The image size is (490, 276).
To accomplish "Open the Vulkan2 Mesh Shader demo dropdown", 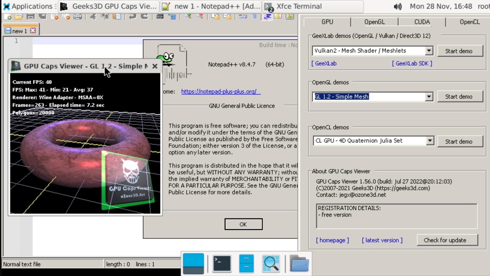I will click(x=430, y=51).
